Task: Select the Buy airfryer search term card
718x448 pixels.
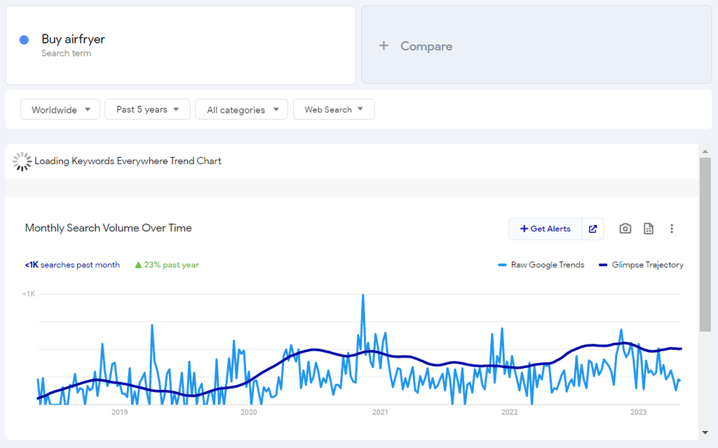Action: [180, 43]
